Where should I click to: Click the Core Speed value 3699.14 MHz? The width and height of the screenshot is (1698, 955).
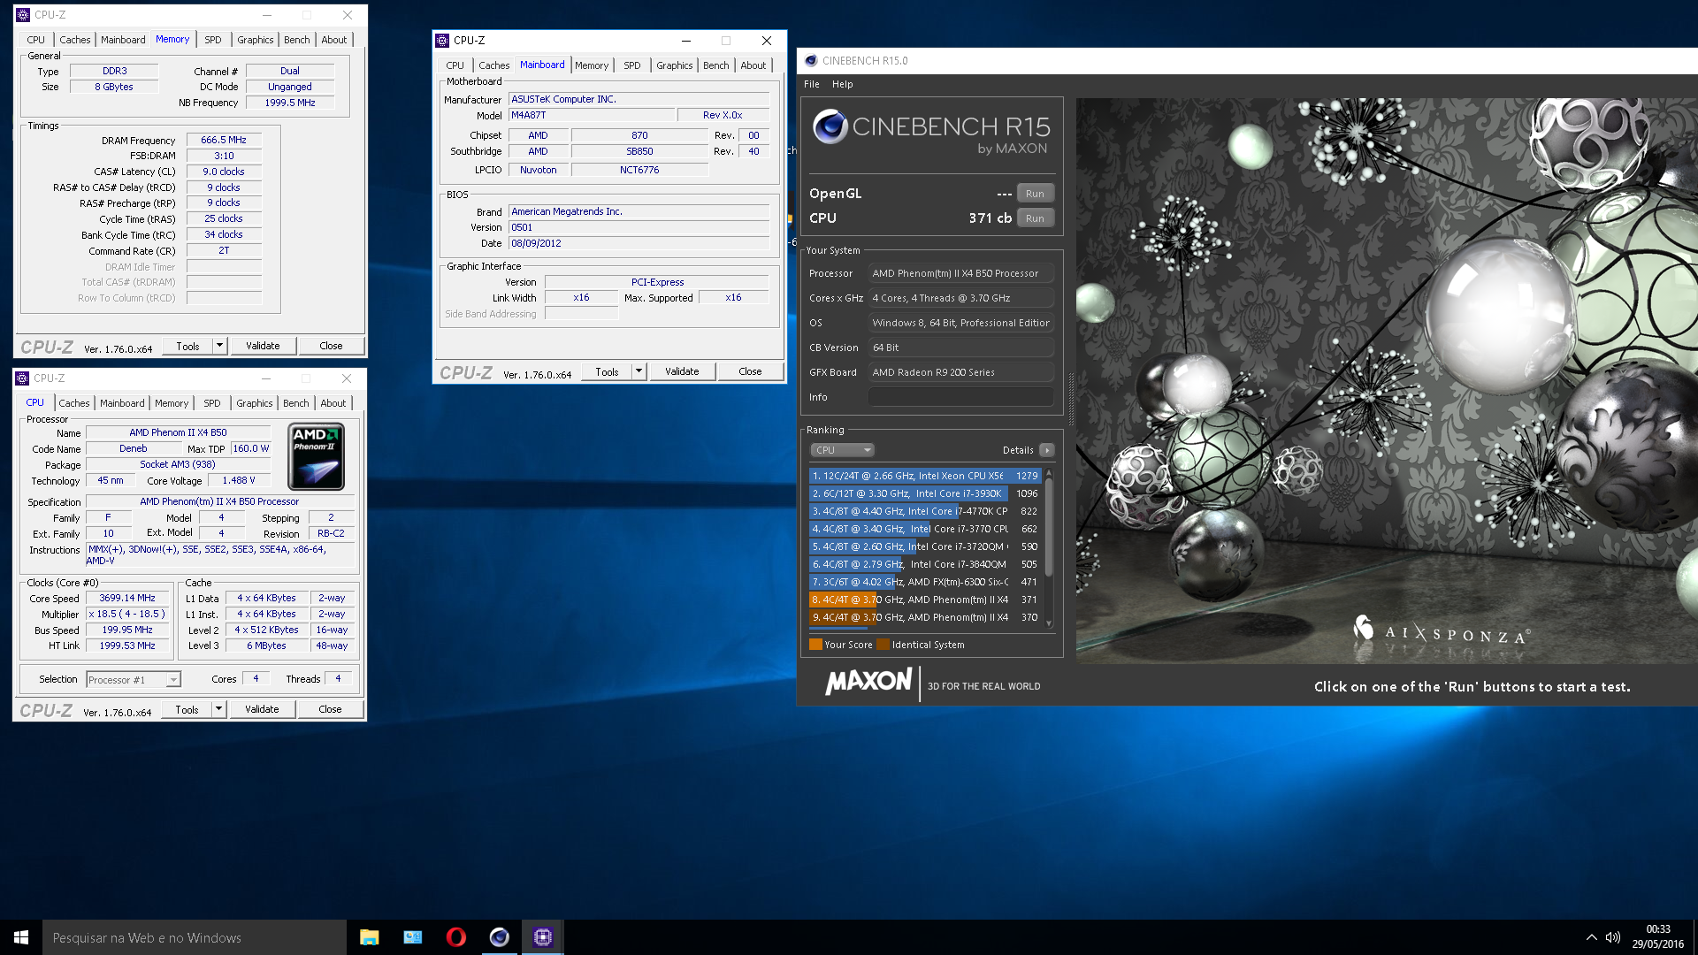coord(127,599)
